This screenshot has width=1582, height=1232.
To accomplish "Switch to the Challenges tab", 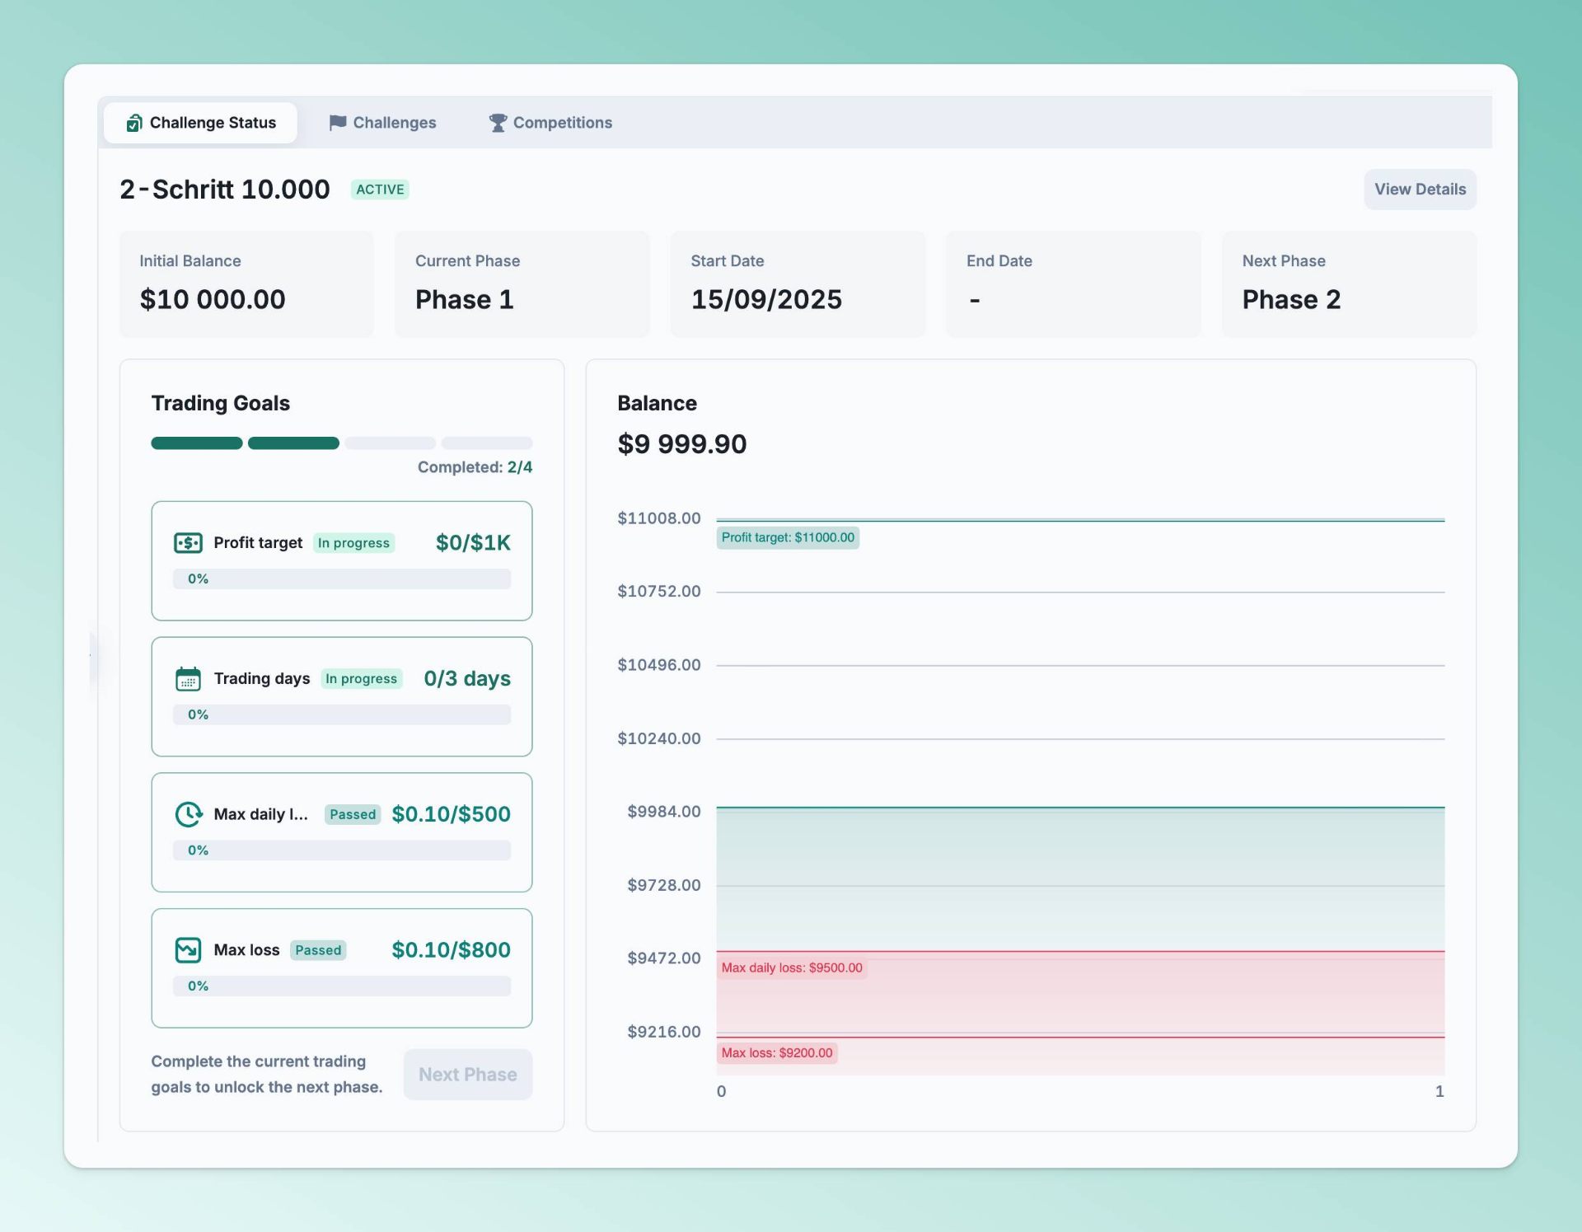I will click(x=382, y=123).
